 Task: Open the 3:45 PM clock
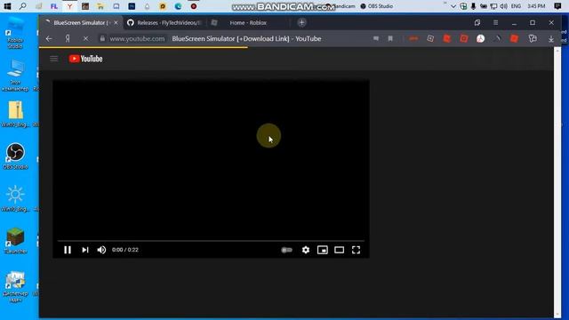(536, 6)
